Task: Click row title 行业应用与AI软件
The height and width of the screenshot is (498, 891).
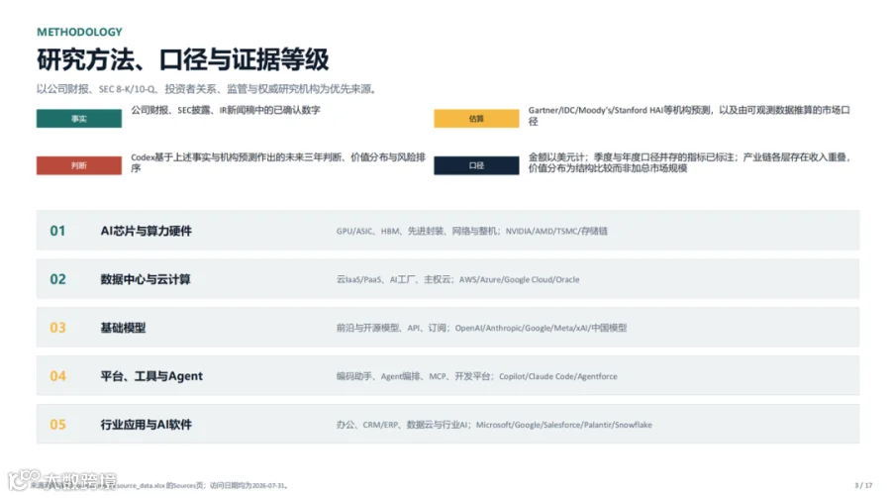Action: 147,424
